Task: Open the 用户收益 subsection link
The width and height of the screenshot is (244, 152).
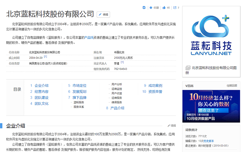Action: click(x=117, y=93)
